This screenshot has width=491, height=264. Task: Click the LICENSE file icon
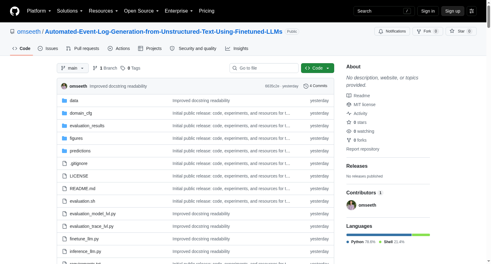pos(64,176)
